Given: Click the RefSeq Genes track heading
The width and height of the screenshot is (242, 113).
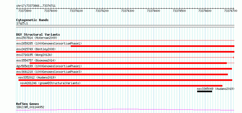Looking at the screenshot, I should (x=27, y=104).
